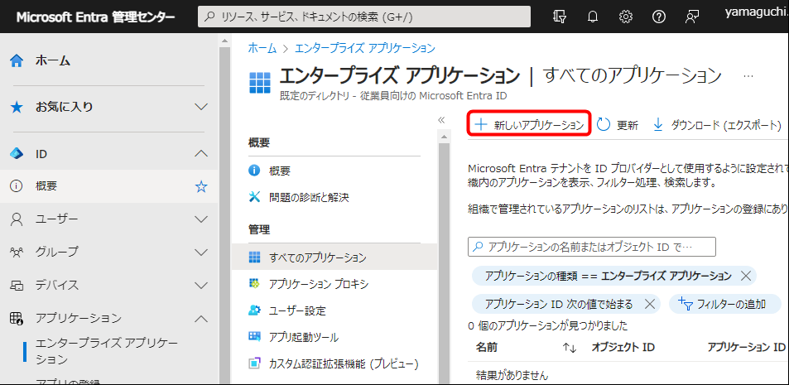Open the Cloud Shell/Copilot icon in top bar
This screenshot has height=385, width=789.
[559, 17]
